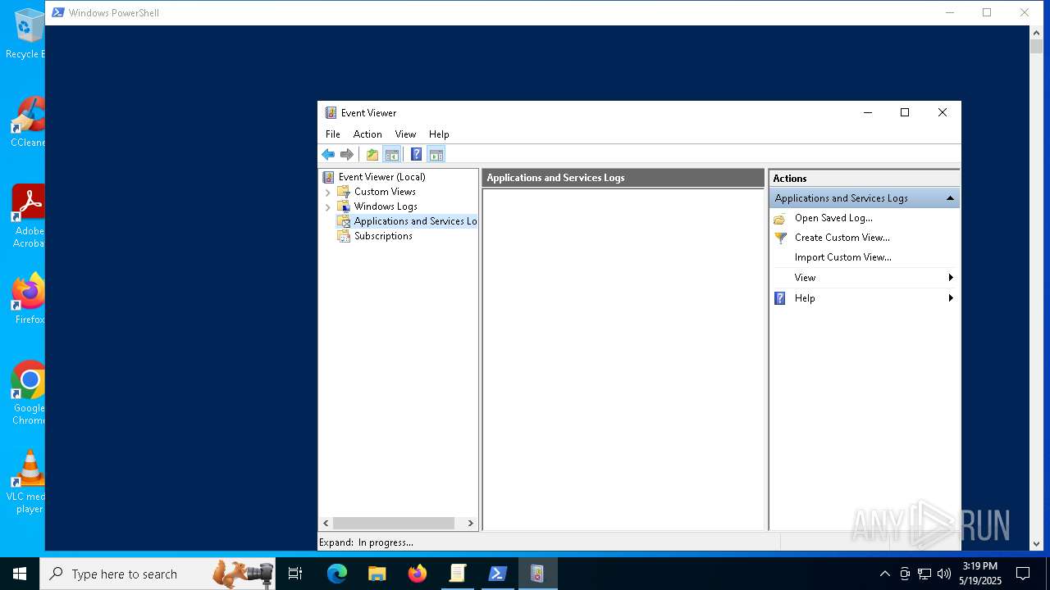Open the View menu in menu bar
This screenshot has width=1050, height=590.
405,134
